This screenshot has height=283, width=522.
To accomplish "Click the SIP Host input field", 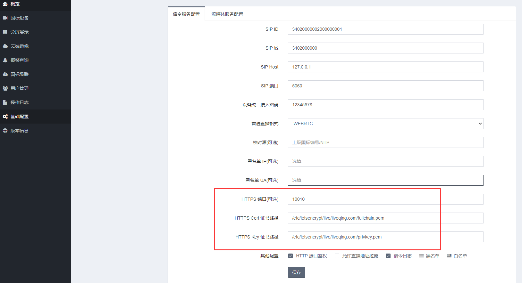I will [386, 67].
